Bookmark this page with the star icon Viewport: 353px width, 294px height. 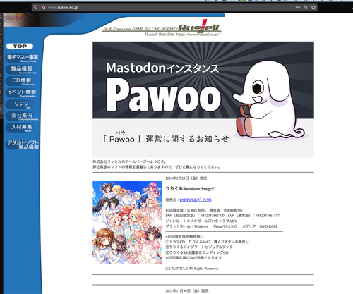(313, 7)
